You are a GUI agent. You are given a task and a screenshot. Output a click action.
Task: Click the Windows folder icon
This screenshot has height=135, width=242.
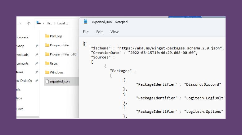pyautogui.click(x=47, y=72)
